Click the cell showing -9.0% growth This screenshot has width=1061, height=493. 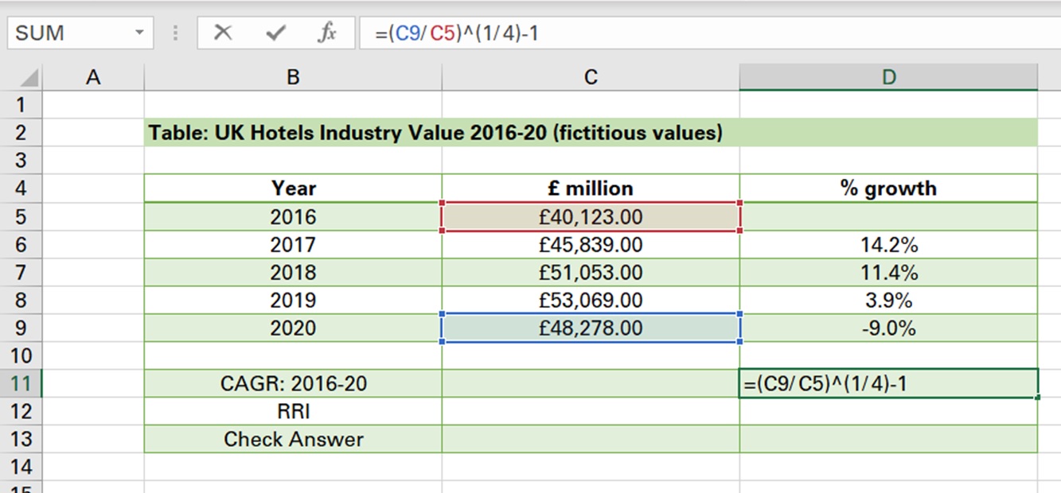point(888,328)
